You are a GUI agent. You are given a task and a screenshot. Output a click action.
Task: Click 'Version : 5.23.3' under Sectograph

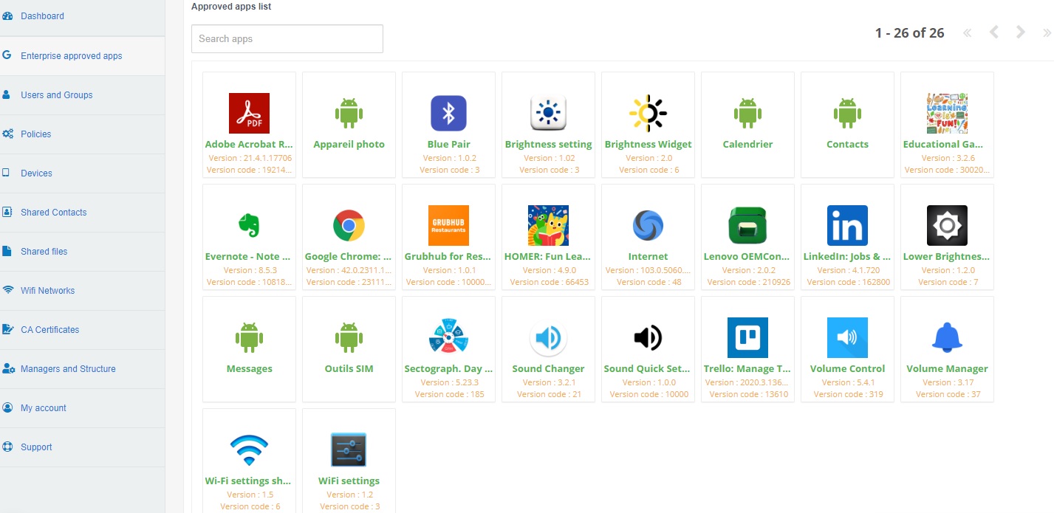point(448,382)
